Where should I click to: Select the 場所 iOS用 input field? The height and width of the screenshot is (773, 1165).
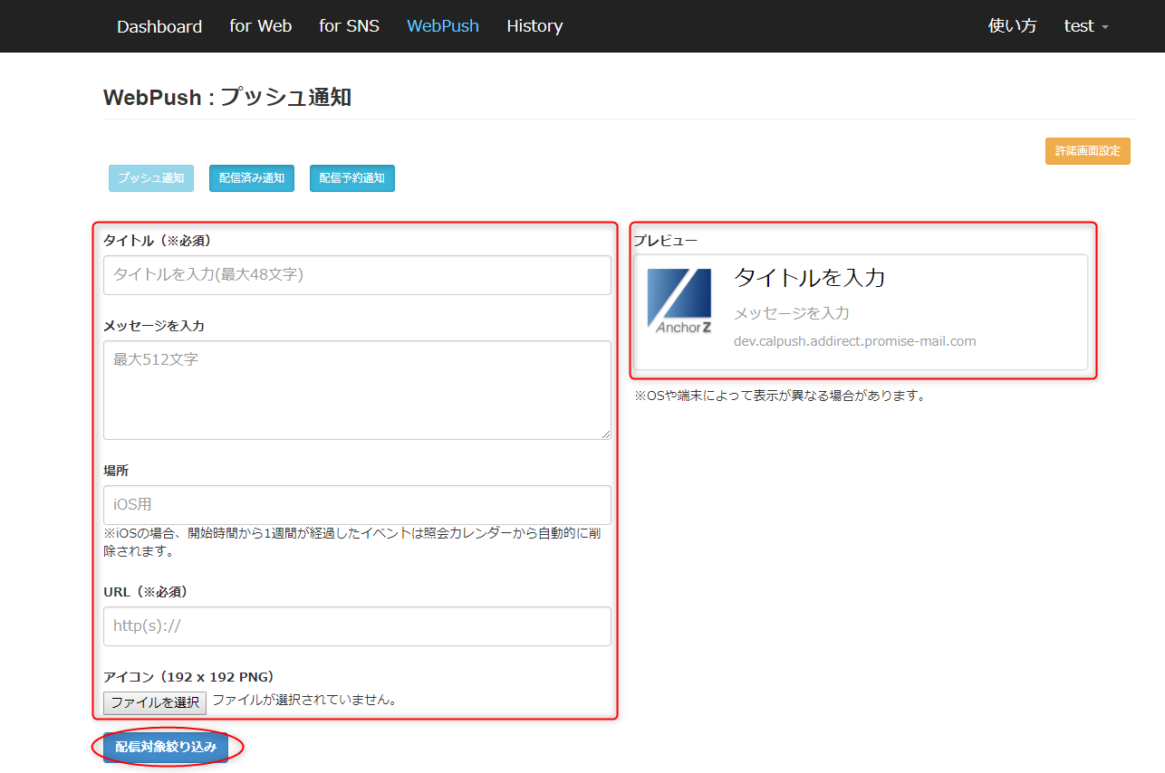coord(357,505)
